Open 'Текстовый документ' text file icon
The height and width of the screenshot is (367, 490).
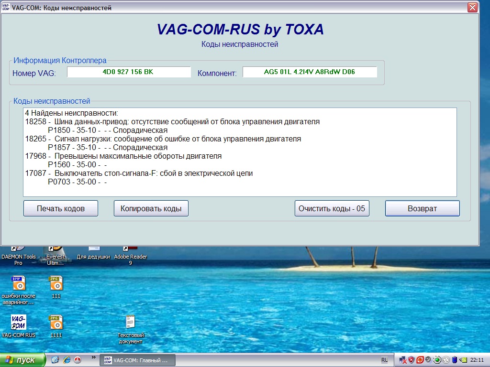pyautogui.click(x=130, y=323)
